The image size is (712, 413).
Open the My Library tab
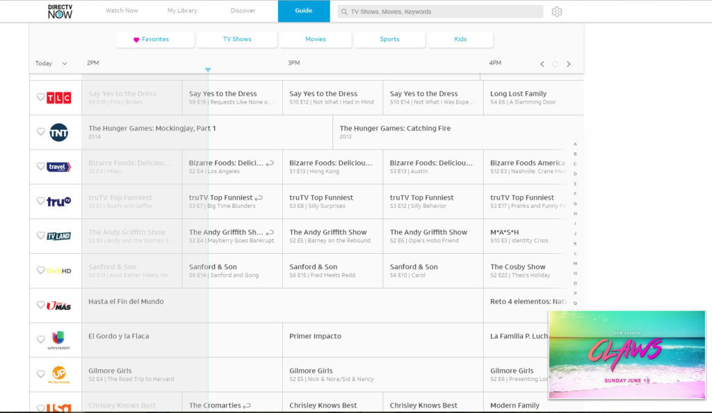click(182, 10)
